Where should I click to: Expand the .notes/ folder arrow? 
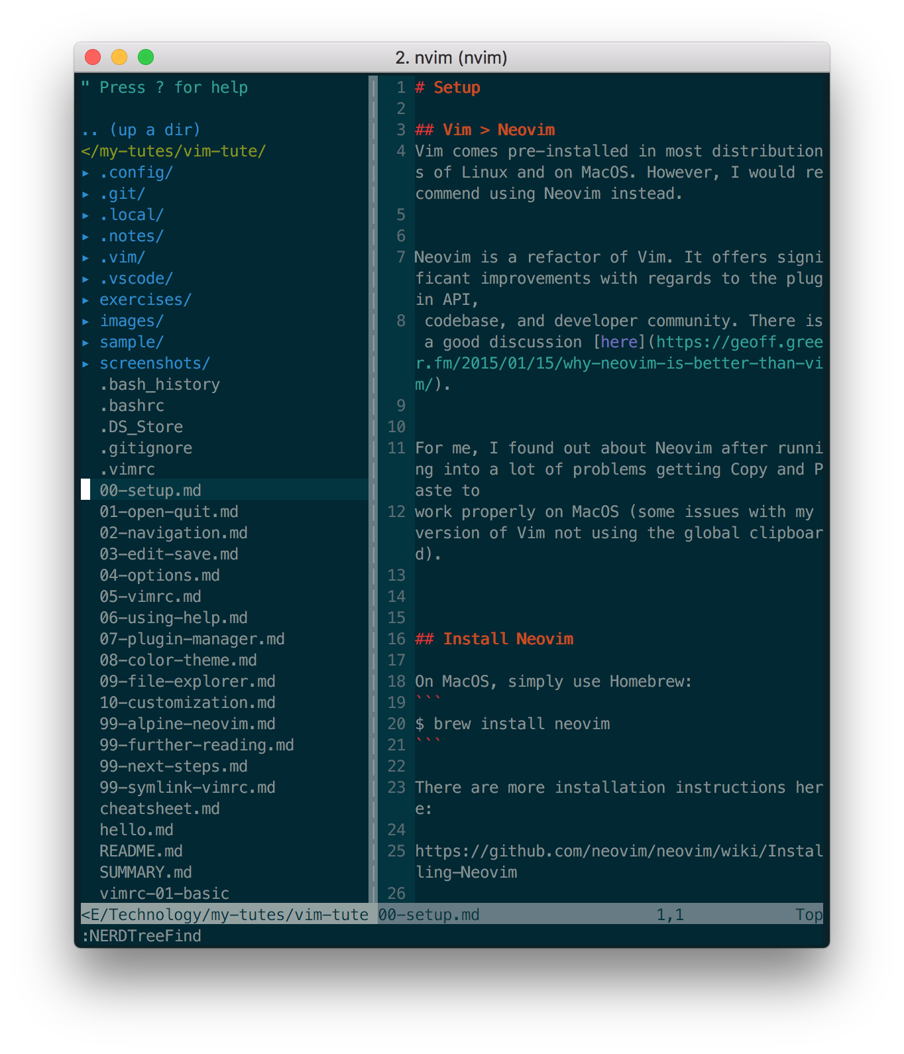click(x=85, y=237)
